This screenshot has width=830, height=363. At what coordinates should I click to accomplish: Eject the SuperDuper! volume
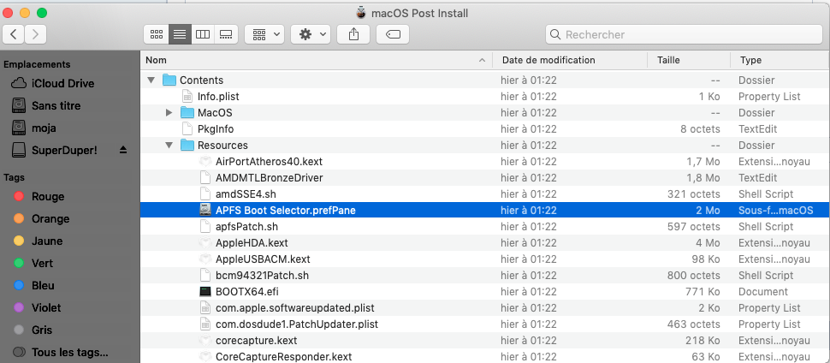coord(123,150)
